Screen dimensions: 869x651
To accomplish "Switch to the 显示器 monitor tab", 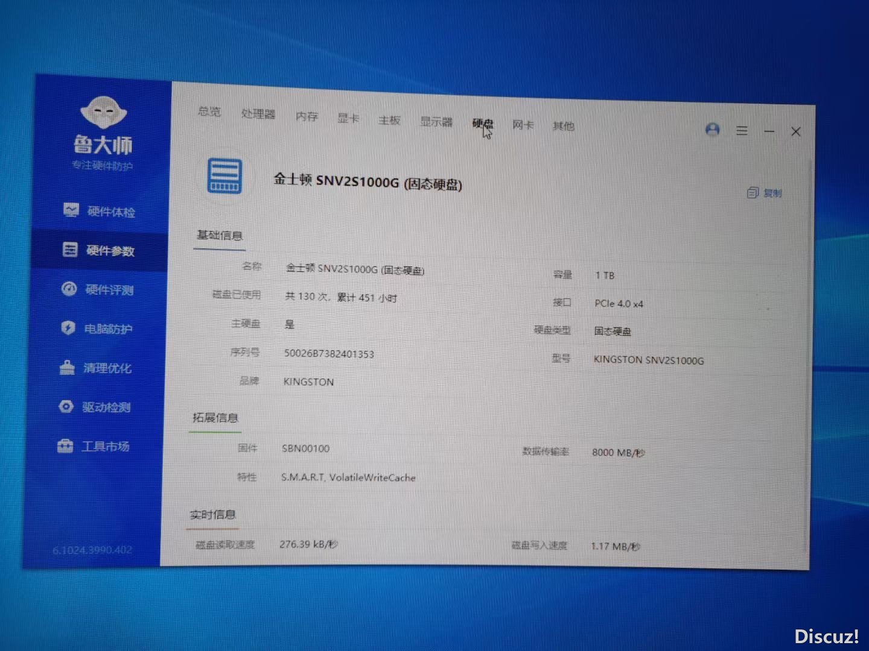I will (436, 122).
